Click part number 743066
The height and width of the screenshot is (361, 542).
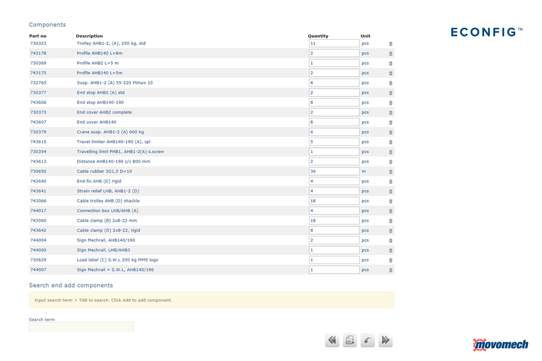pyautogui.click(x=38, y=201)
